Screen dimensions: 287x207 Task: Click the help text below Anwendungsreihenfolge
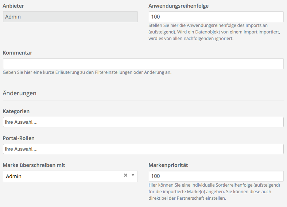tap(214, 32)
